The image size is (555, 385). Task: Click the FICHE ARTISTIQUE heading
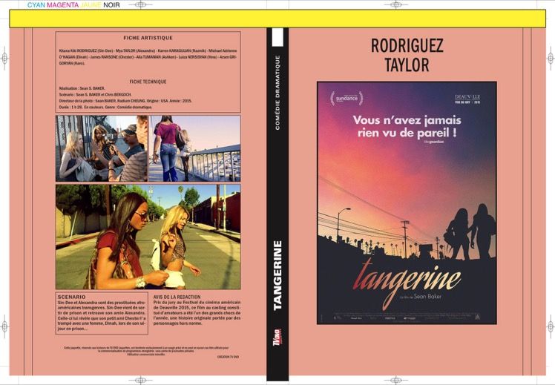point(148,38)
